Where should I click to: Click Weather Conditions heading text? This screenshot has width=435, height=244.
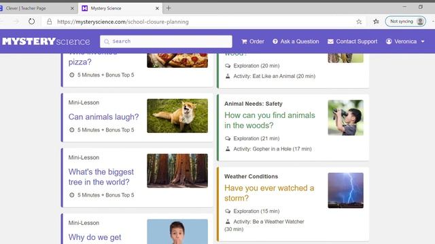coord(251,176)
